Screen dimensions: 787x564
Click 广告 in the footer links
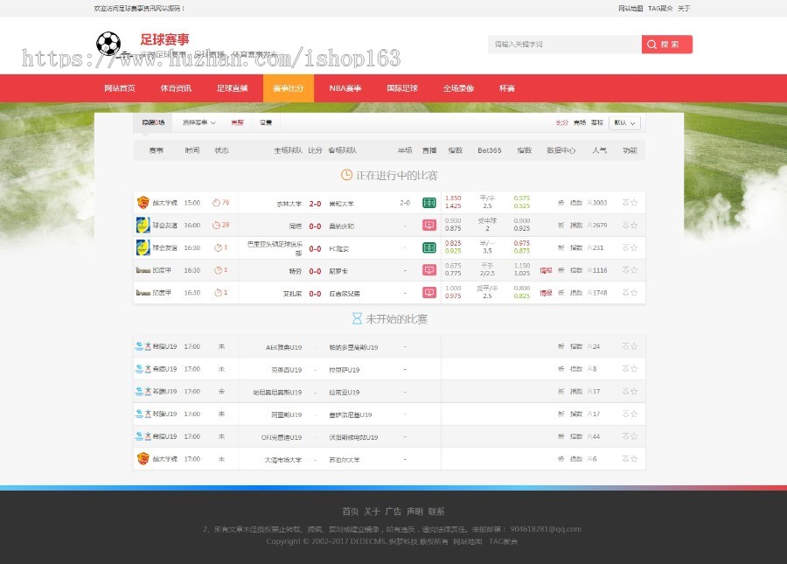393,512
